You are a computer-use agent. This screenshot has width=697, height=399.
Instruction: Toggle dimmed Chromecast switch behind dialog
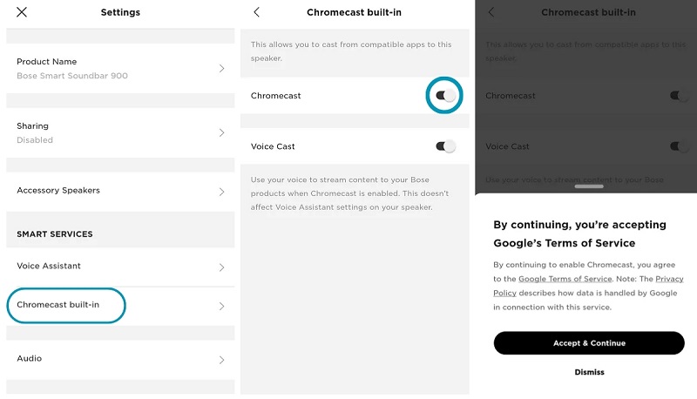tap(680, 96)
